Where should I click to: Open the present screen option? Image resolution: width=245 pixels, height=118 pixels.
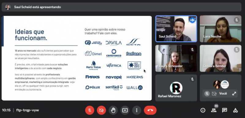click(125, 110)
